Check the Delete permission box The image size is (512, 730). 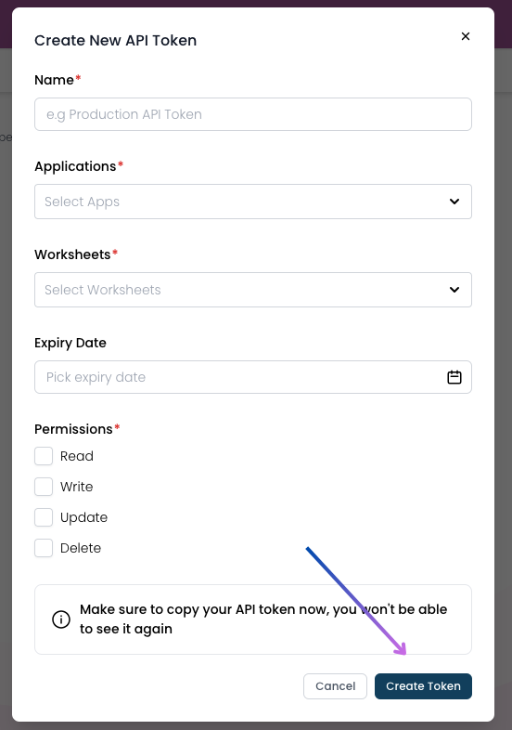coord(44,549)
